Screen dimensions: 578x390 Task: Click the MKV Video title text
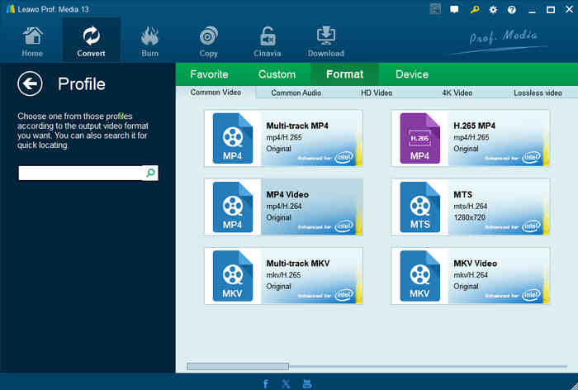pos(475,264)
